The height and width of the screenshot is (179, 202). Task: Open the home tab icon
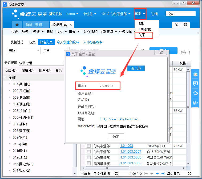(x=17, y=25)
